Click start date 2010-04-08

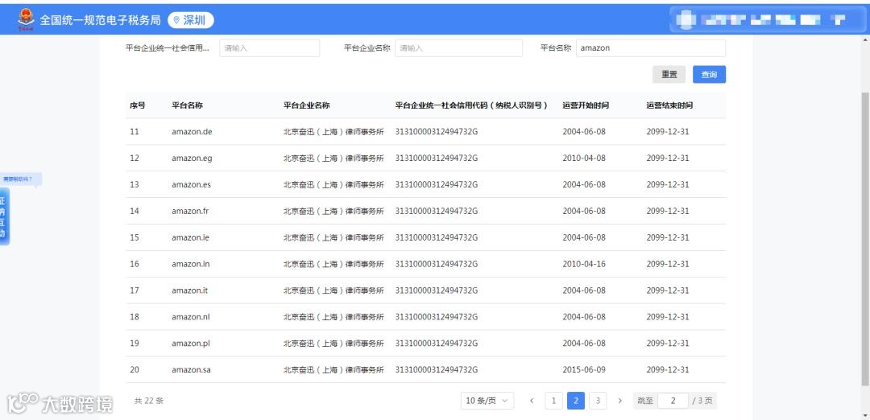[584, 159]
